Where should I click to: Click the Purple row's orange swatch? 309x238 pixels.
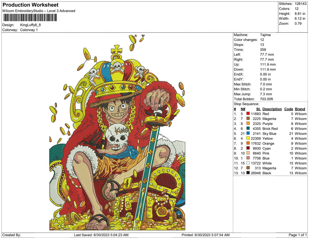point(248,124)
